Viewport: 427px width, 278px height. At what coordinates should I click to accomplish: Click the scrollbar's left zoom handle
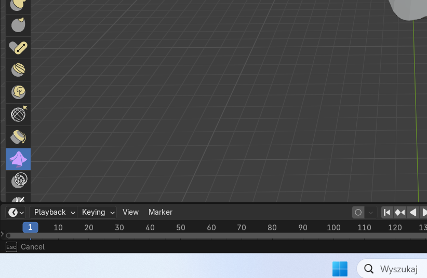coord(8,235)
